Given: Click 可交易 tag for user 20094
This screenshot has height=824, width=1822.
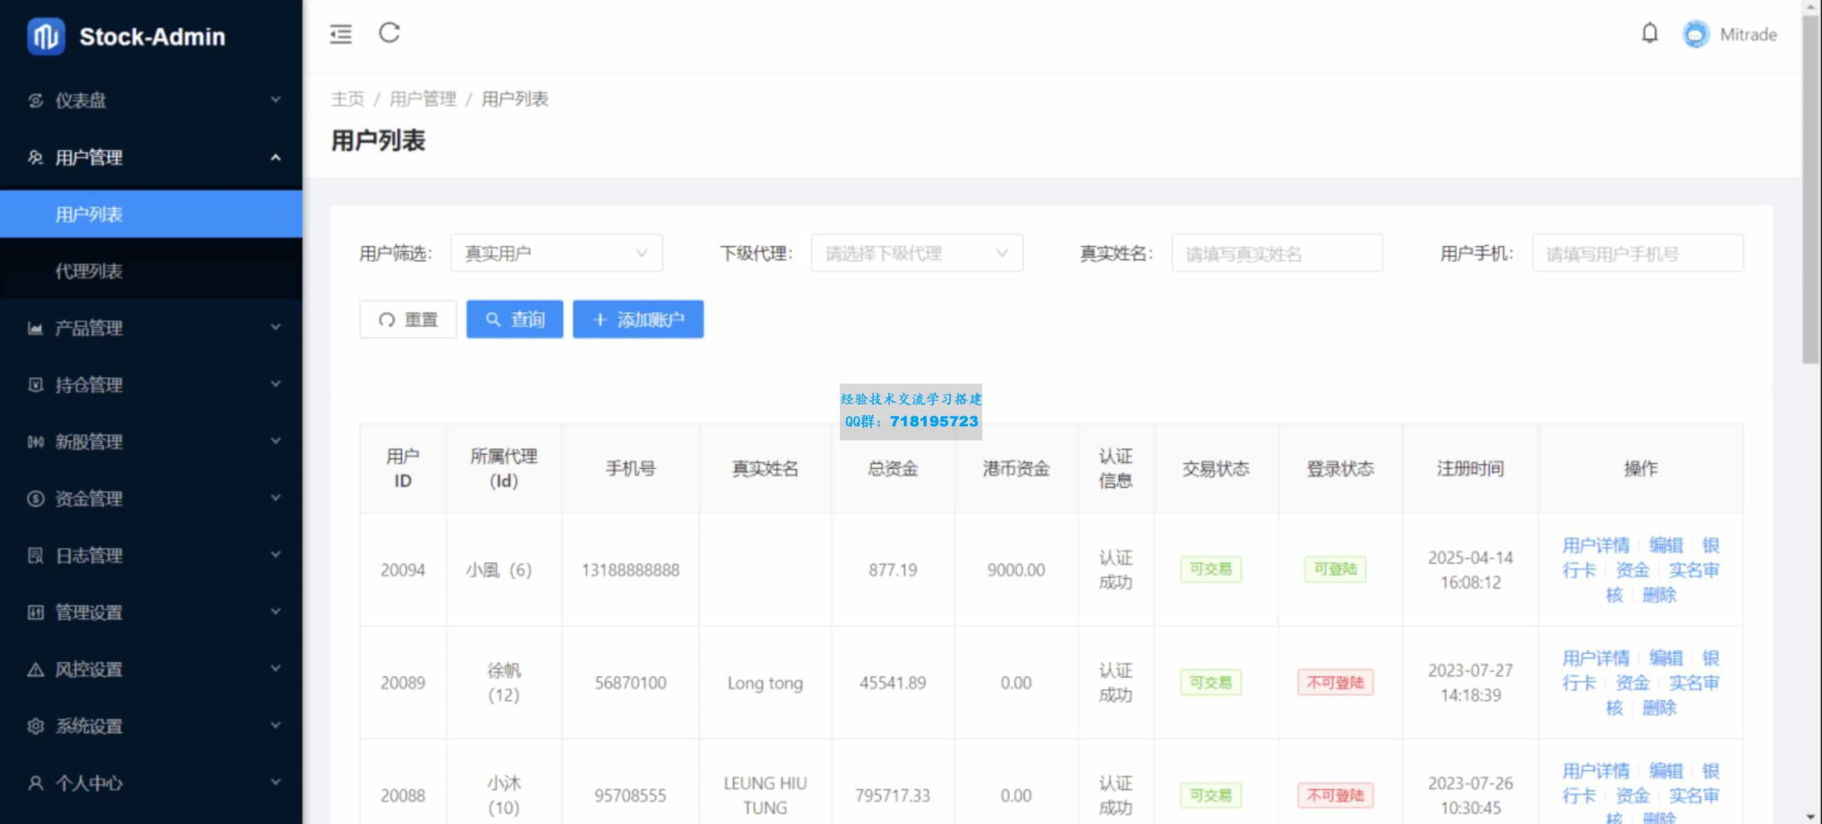Looking at the screenshot, I should [x=1211, y=569].
